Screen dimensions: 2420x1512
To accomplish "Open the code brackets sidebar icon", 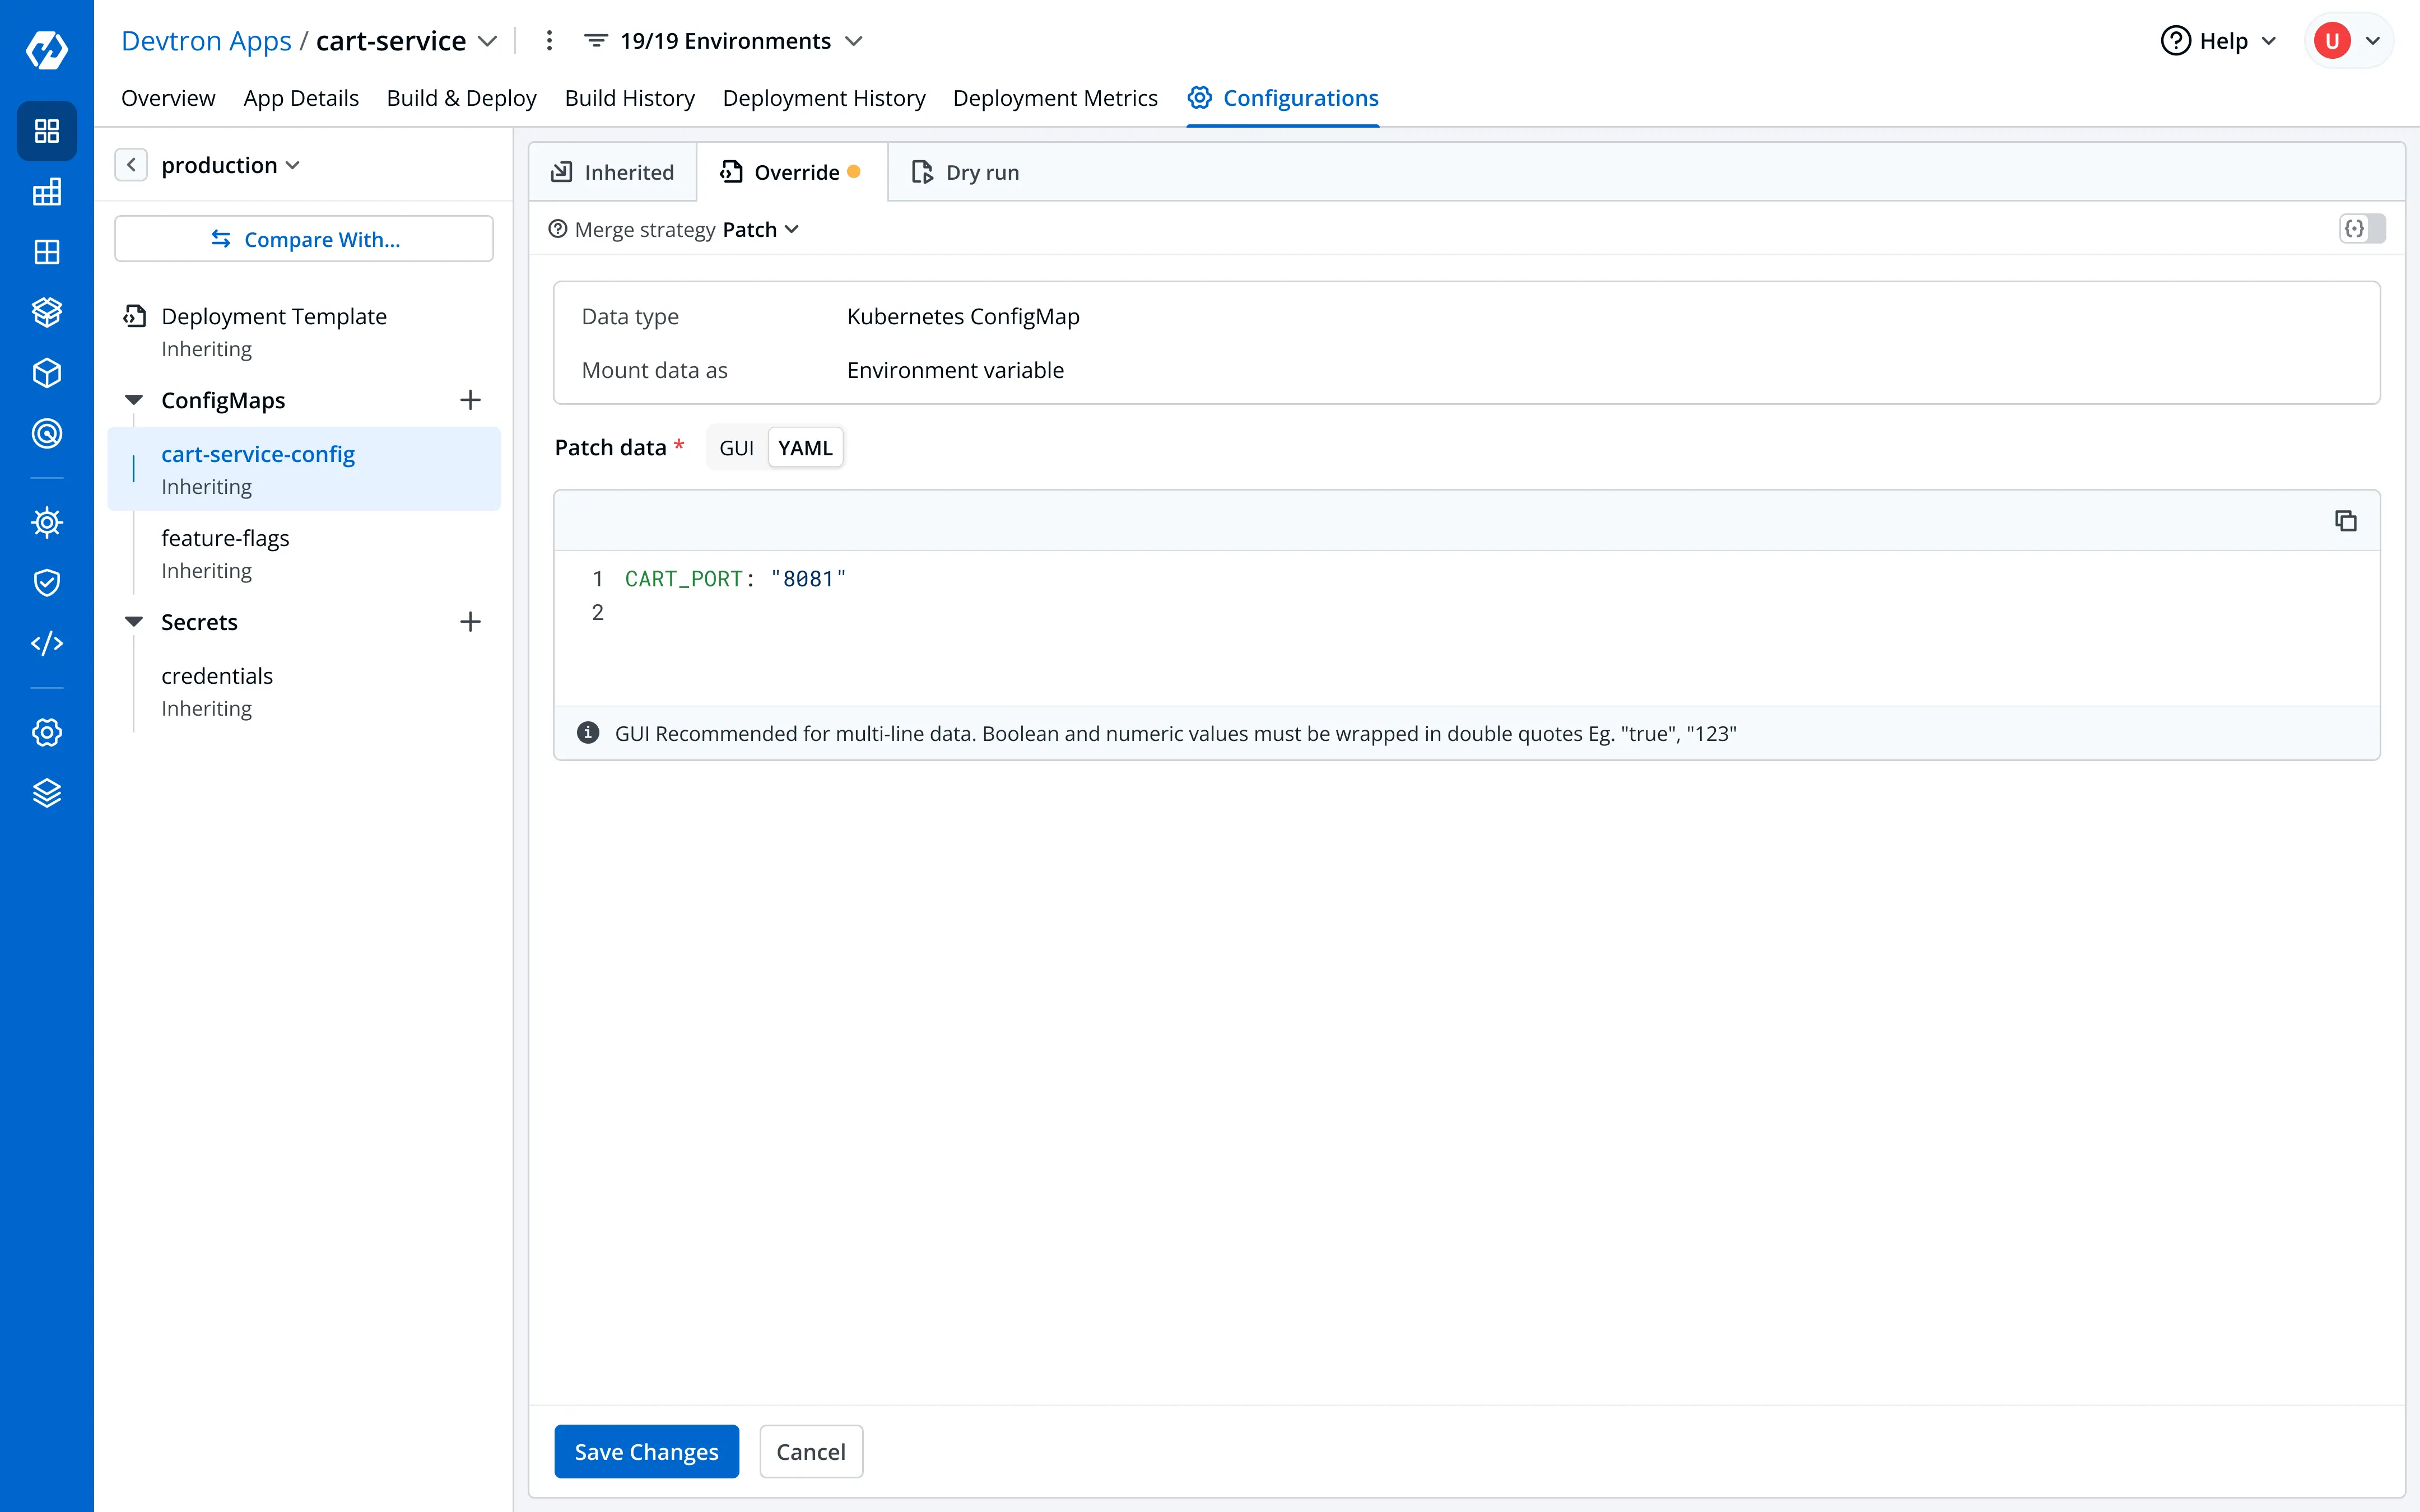I will coord(47,643).
